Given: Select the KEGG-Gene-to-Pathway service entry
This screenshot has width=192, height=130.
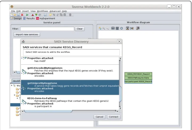Looking at the screenshot, I should click(70, 102).
